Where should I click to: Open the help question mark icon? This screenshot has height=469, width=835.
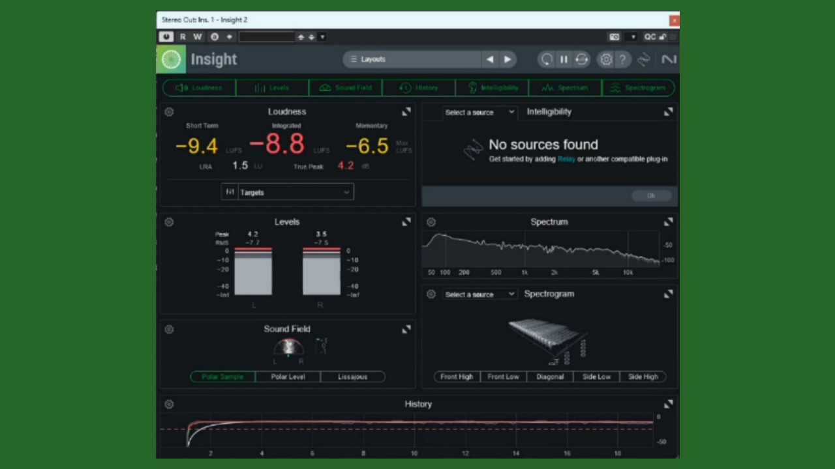tap(622, 59)
